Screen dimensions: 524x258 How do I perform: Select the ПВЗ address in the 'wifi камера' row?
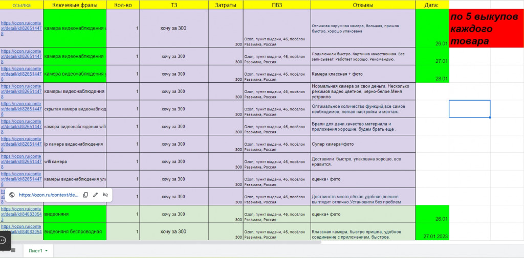coord(277,161)
